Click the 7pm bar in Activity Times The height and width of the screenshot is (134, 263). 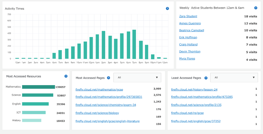click(x=134, y=45)
